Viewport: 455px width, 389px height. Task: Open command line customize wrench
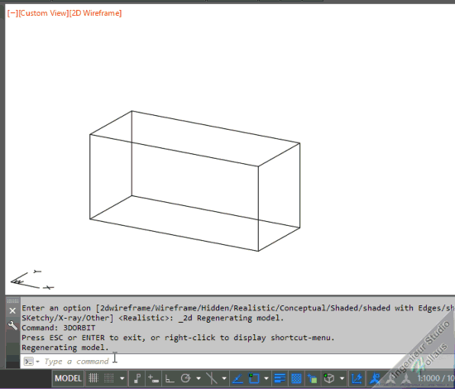pyautogui.click(x=12, y=325)
